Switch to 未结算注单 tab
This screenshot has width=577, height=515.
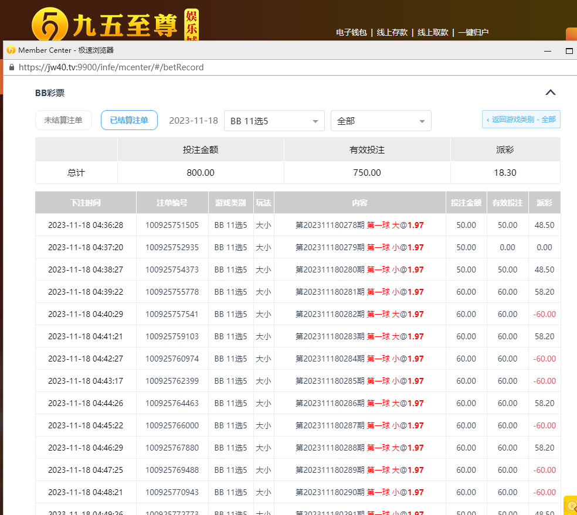(x=63, y=120)
